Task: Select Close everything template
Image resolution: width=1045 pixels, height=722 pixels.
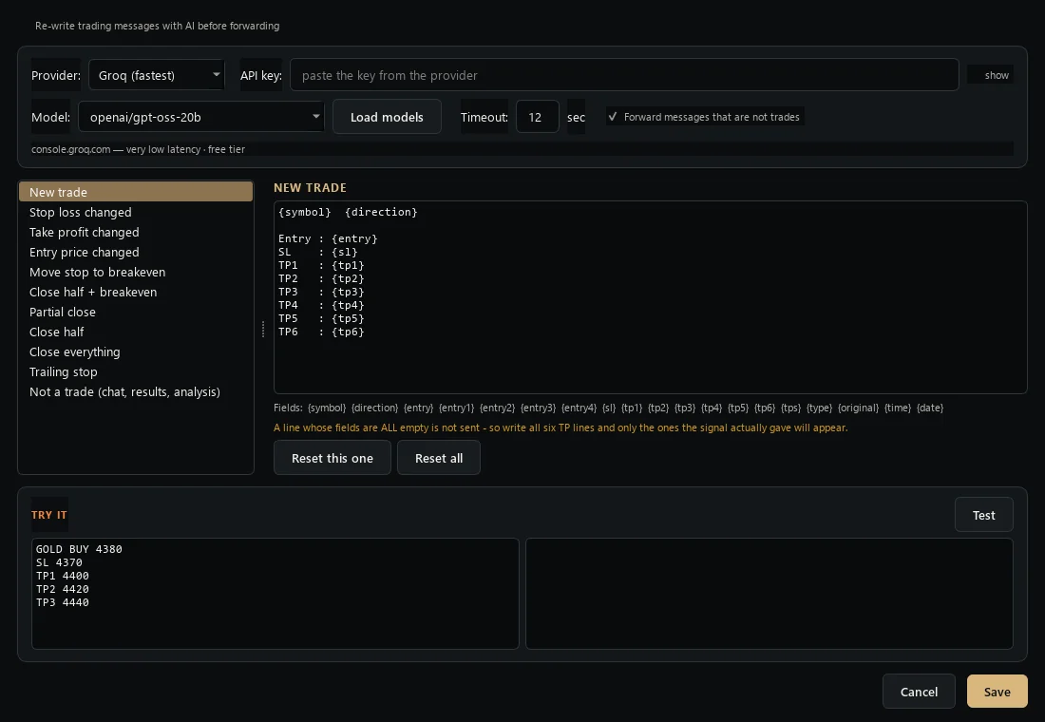Action: point(135,352)
